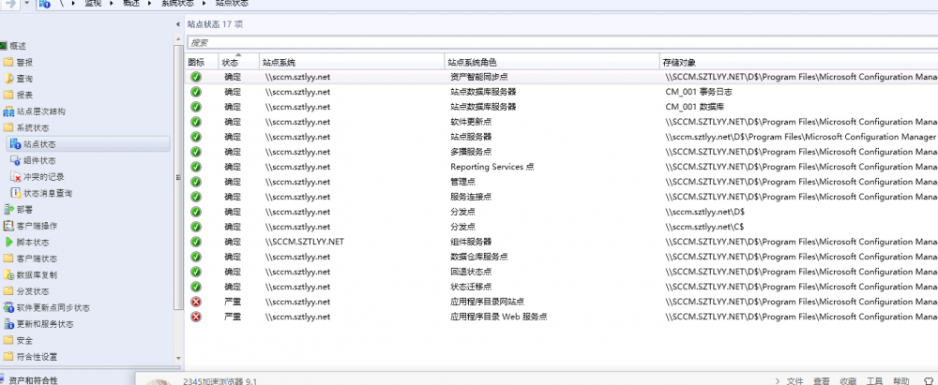The height and width of the screenshot is (385, 938).
Task: Open the 文件 menu at bottom
Action: click(794, 381)
